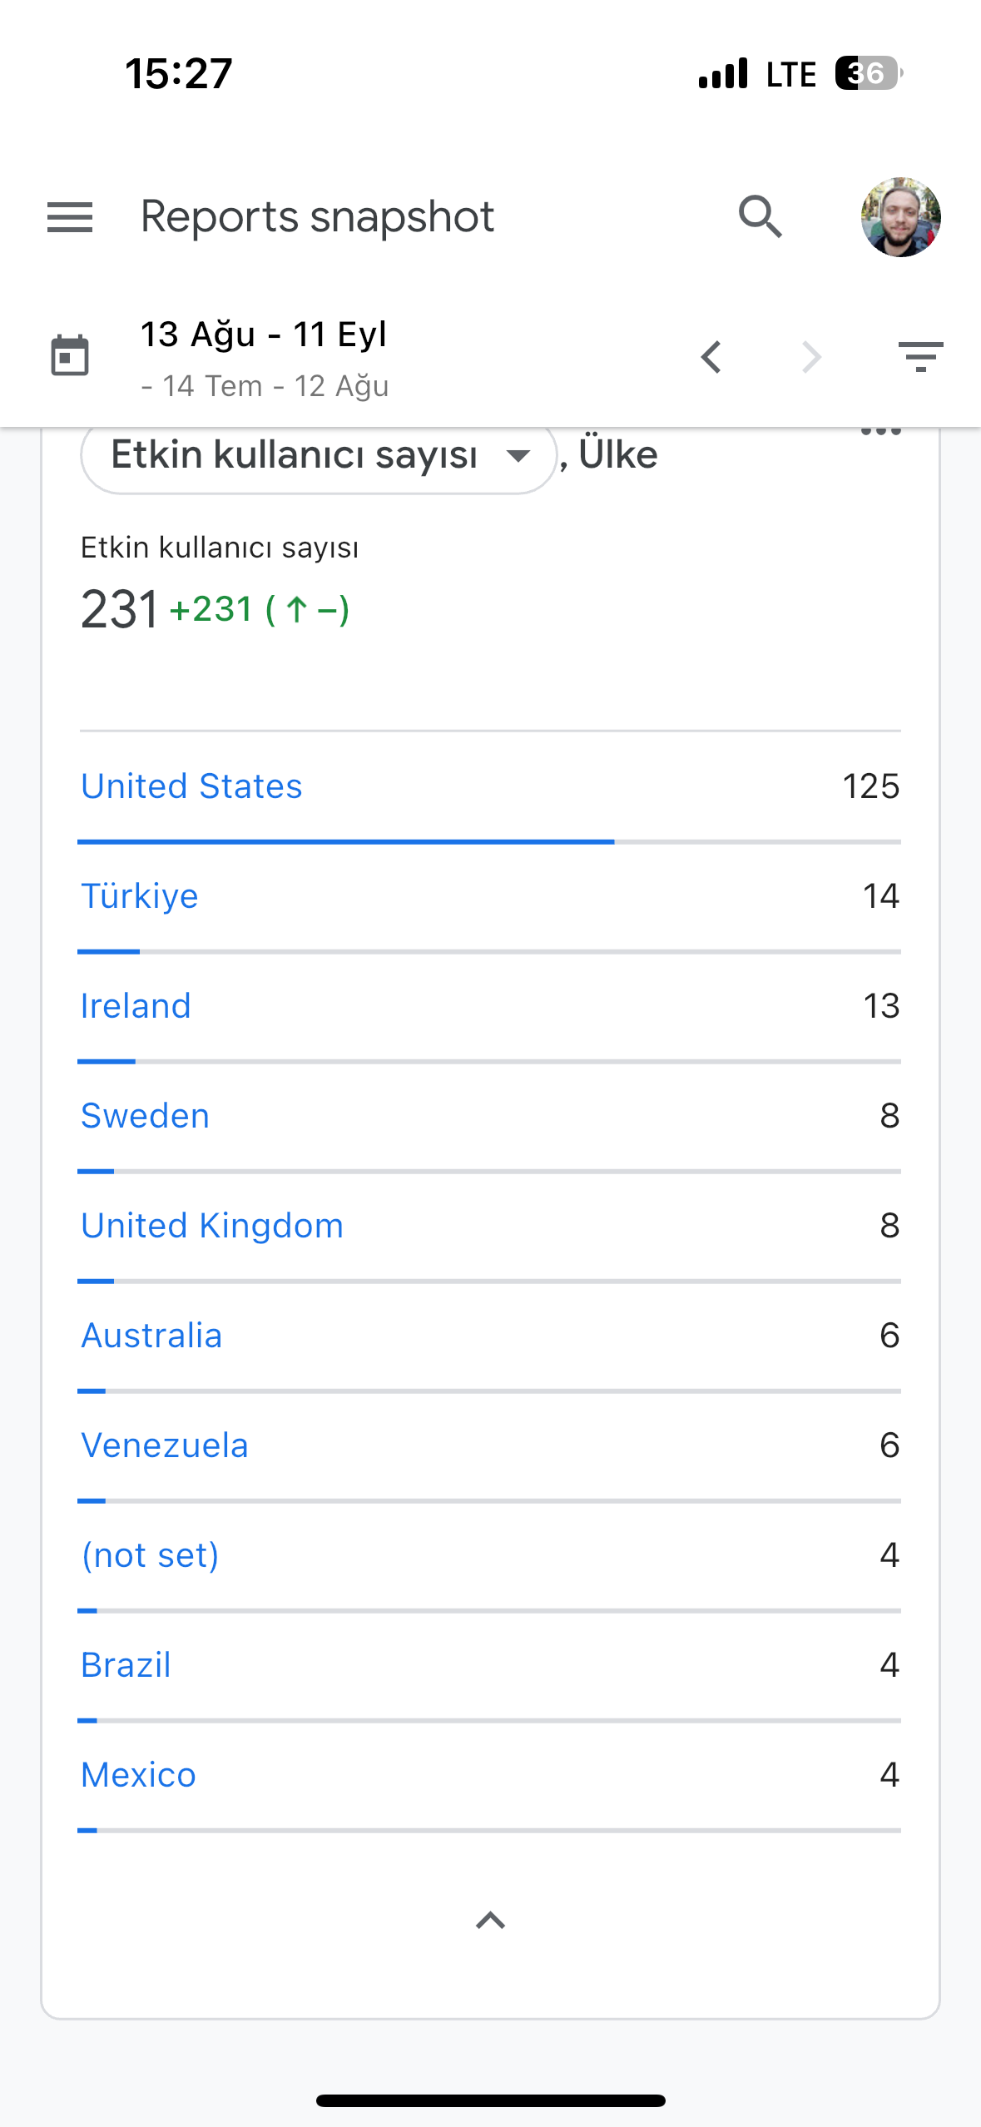This screenshot has width=981, height=2127.
Task: Select Ireland in country list
Action: pyautogui.click(x=136, y=1006)
